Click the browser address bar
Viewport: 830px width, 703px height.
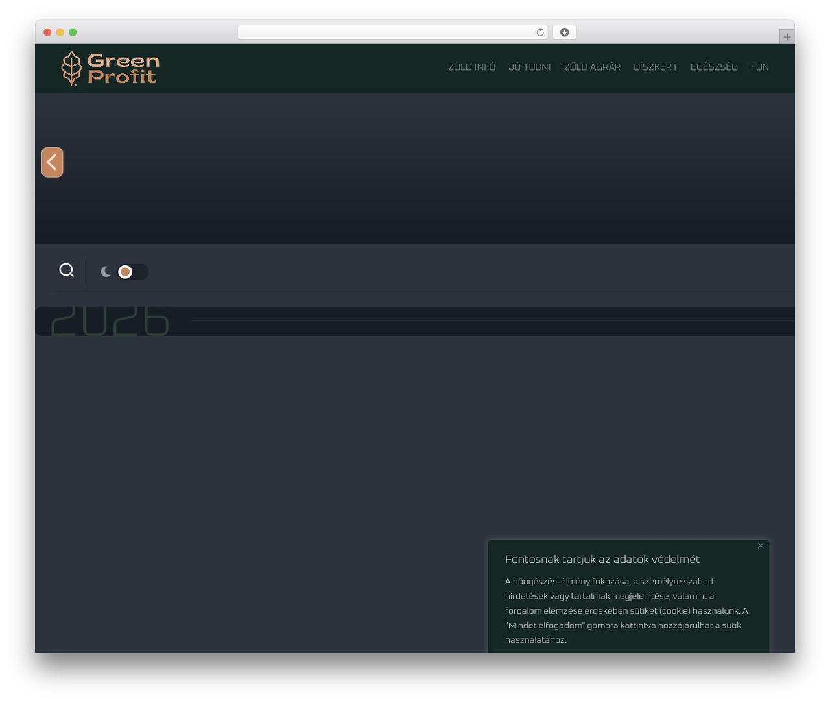click(393, 32)
